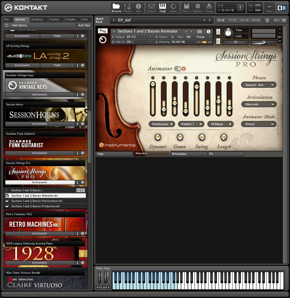Click settings gear for Scarbee Vintage Keys

82,95
